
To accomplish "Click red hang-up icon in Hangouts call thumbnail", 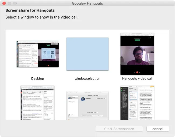I will [x=137, y=72].
